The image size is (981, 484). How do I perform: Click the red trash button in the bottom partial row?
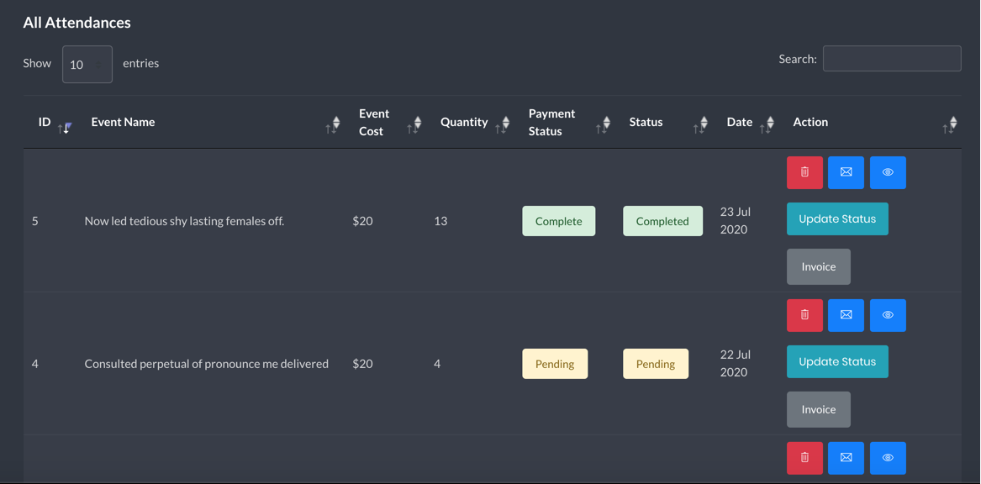tap(804, 458)
